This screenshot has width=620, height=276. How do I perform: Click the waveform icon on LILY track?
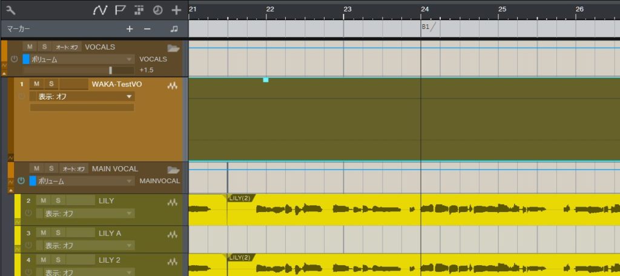click(172, 202)
